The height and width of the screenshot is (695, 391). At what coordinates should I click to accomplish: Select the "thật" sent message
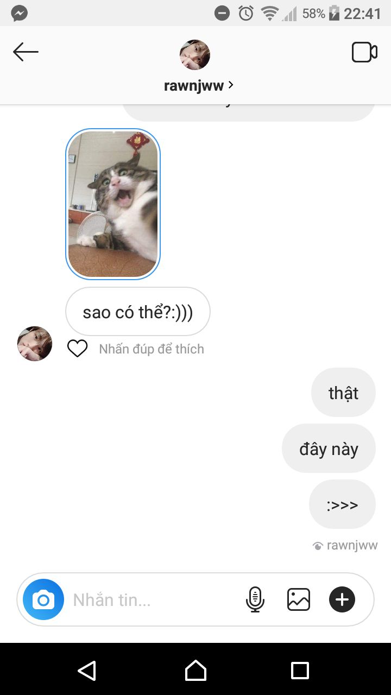click(x=343, y=393)
